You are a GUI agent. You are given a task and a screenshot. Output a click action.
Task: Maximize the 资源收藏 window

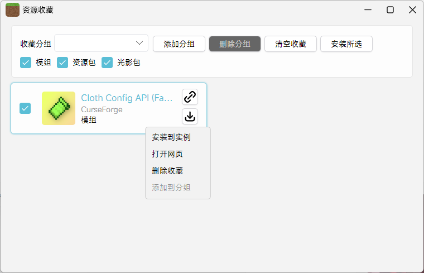[x=391, y=10]
